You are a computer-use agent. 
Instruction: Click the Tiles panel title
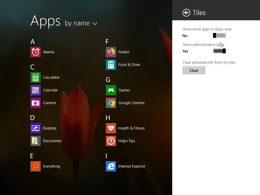pos(199,13)
